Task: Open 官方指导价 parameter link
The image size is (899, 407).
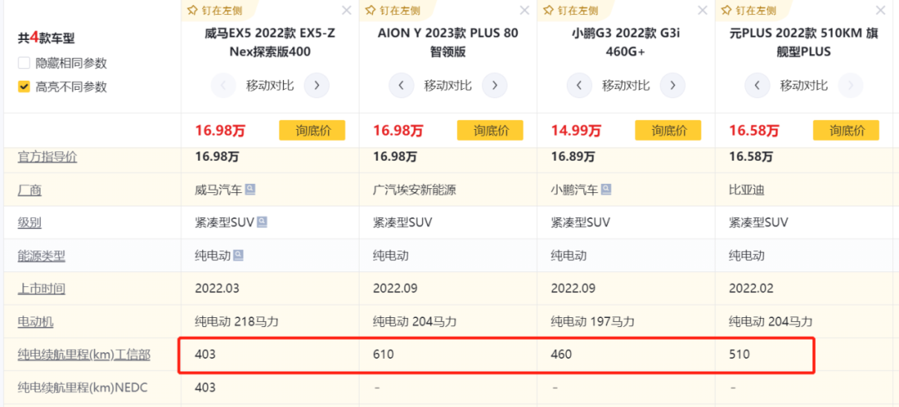Action: pyautogui.click(x=47, y=157)
